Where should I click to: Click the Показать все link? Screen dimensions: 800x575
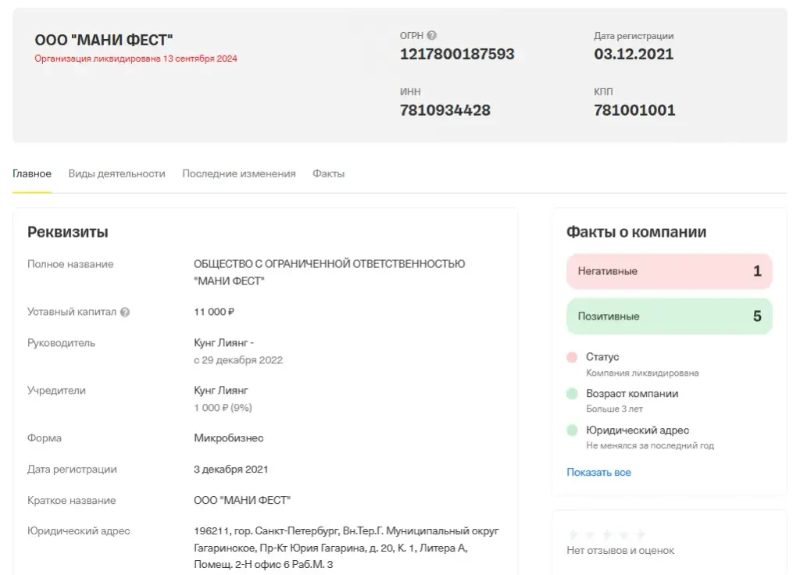598,472
